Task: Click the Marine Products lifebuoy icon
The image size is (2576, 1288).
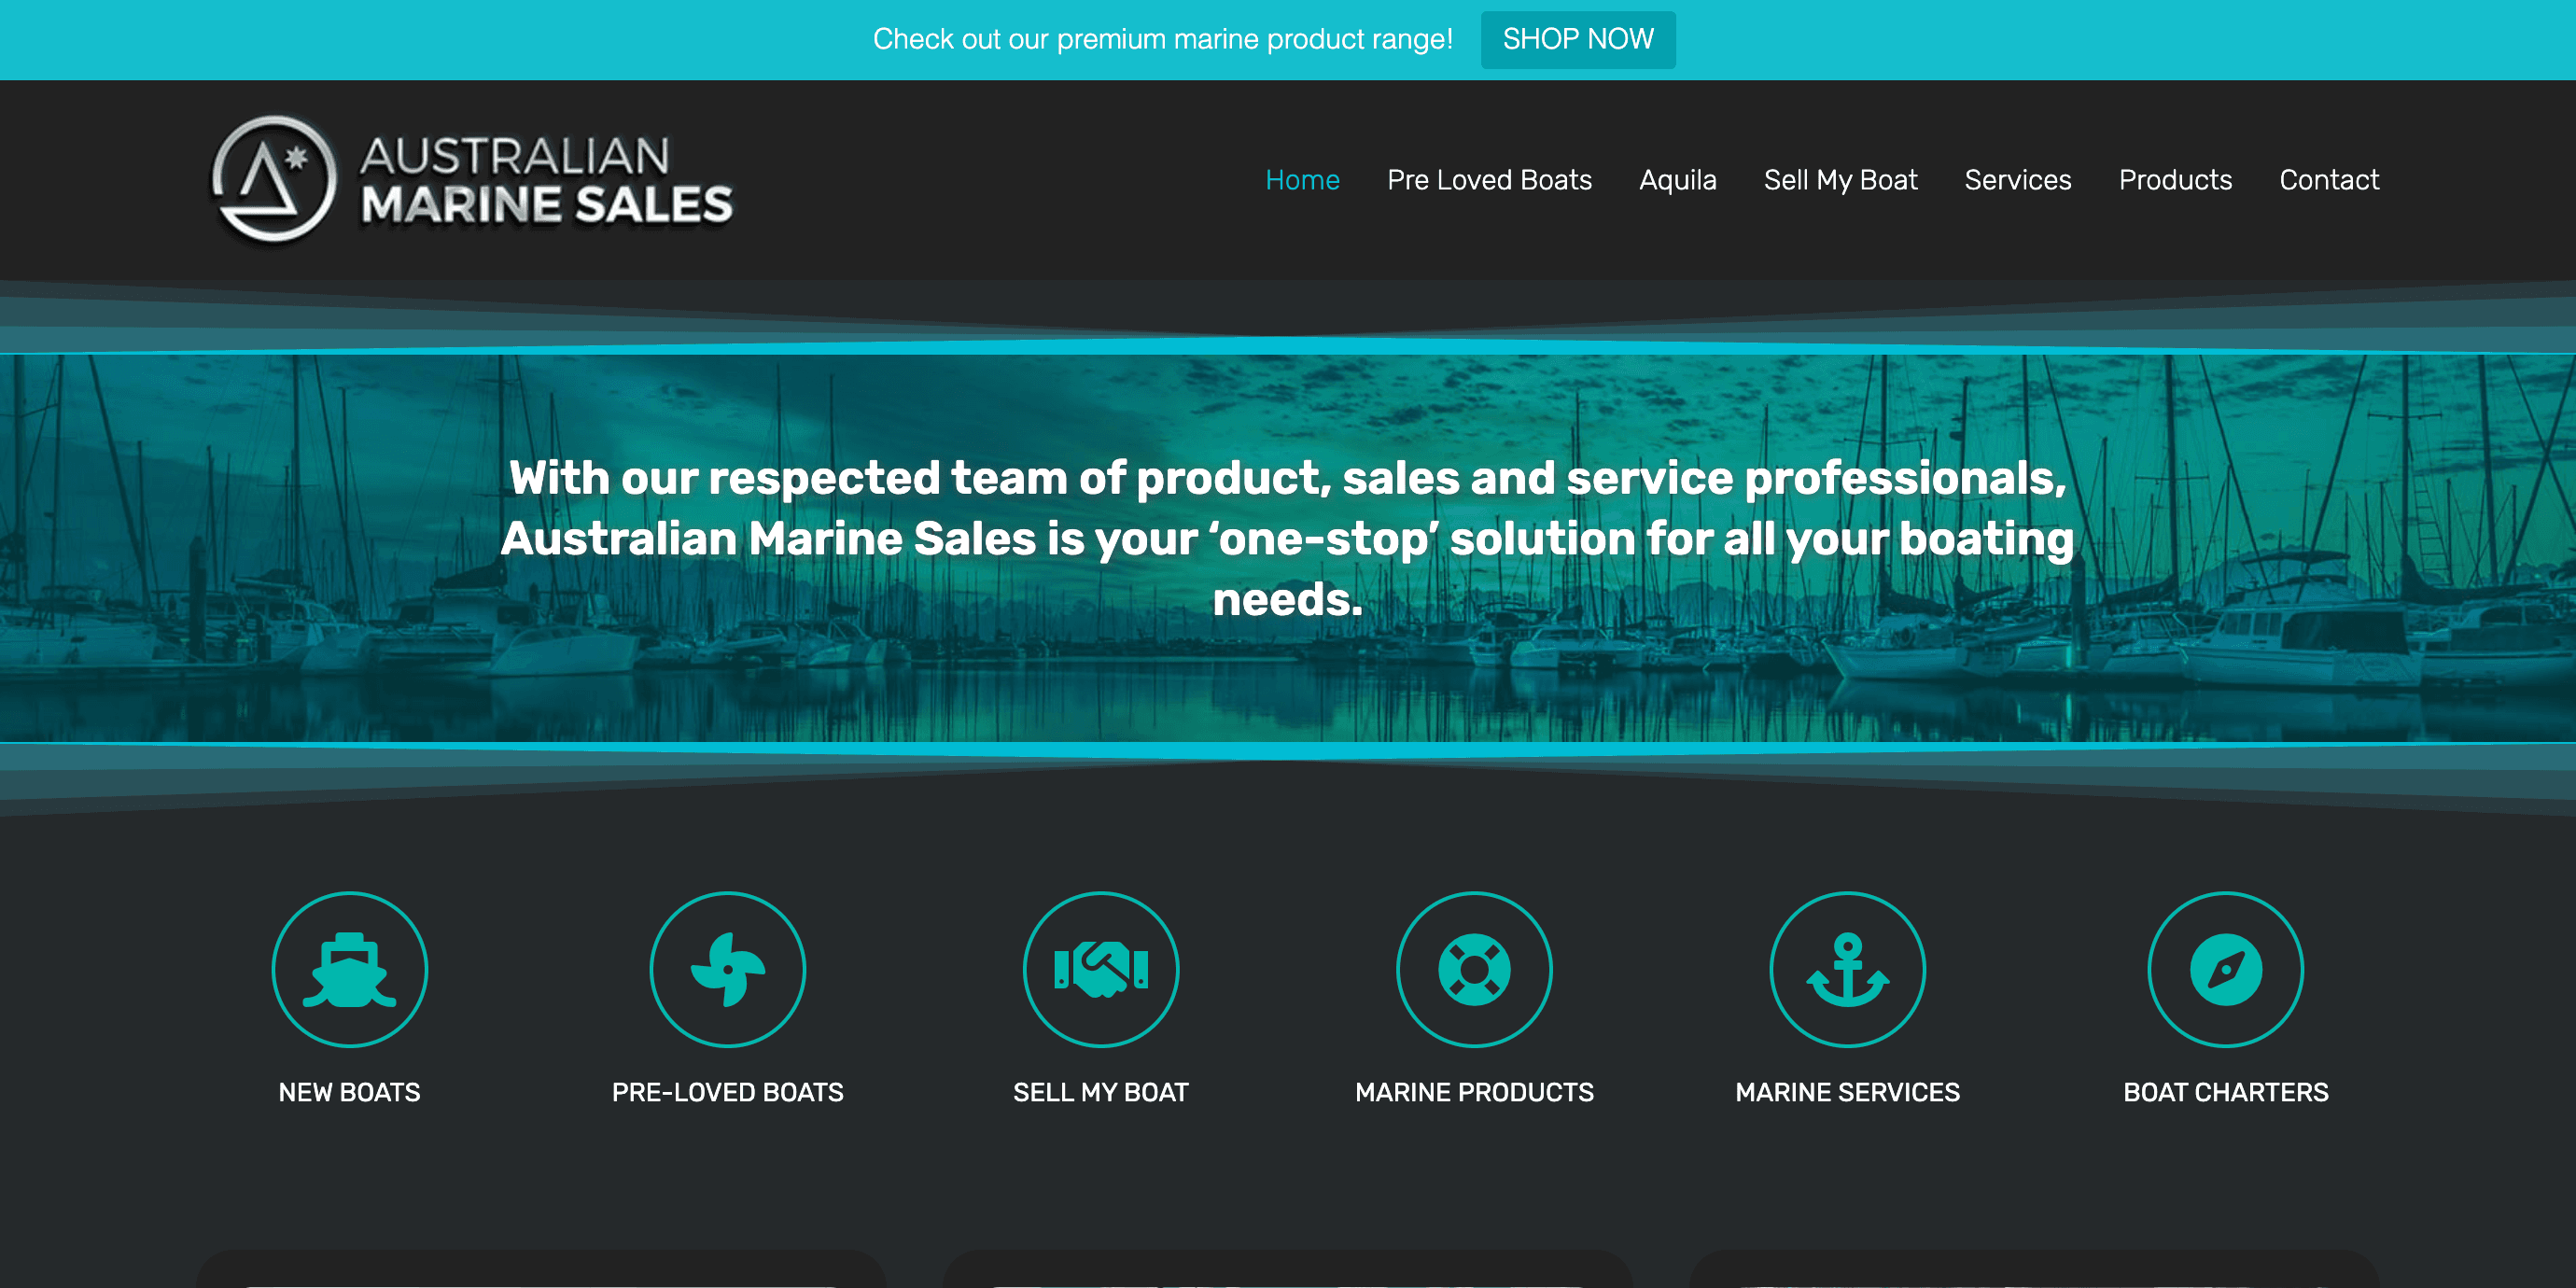Action: pos(1474,969)
